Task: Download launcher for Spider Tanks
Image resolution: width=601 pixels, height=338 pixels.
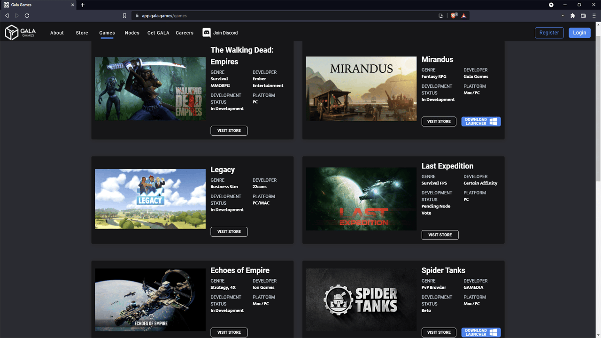Action: [x=481, y=332]
